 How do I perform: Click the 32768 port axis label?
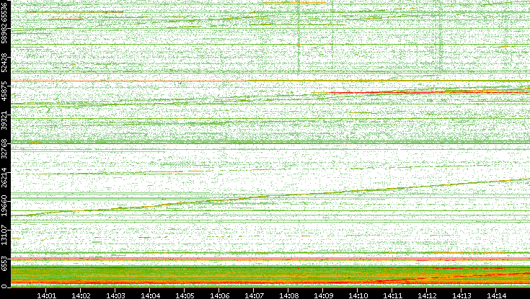[4, 148]
